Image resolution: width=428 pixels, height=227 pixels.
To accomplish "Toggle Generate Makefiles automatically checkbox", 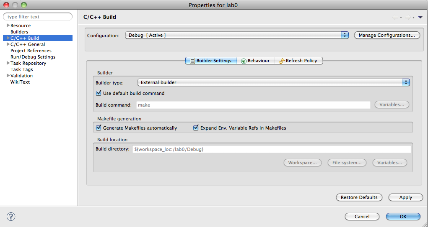I will pos(99,128).
